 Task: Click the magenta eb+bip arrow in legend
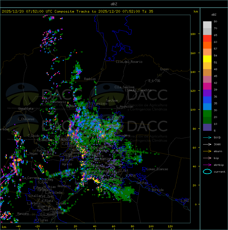click(x=207, y=165)
